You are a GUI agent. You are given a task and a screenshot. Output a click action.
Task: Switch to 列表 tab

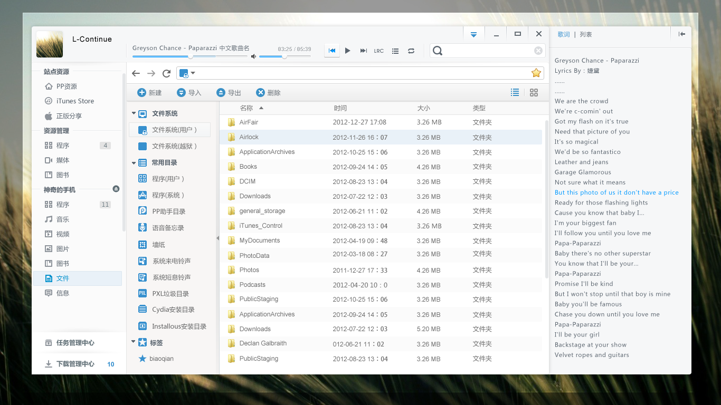(x=586, y=34)
